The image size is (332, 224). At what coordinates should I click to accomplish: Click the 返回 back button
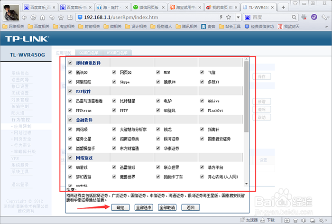tap(191, 207)
